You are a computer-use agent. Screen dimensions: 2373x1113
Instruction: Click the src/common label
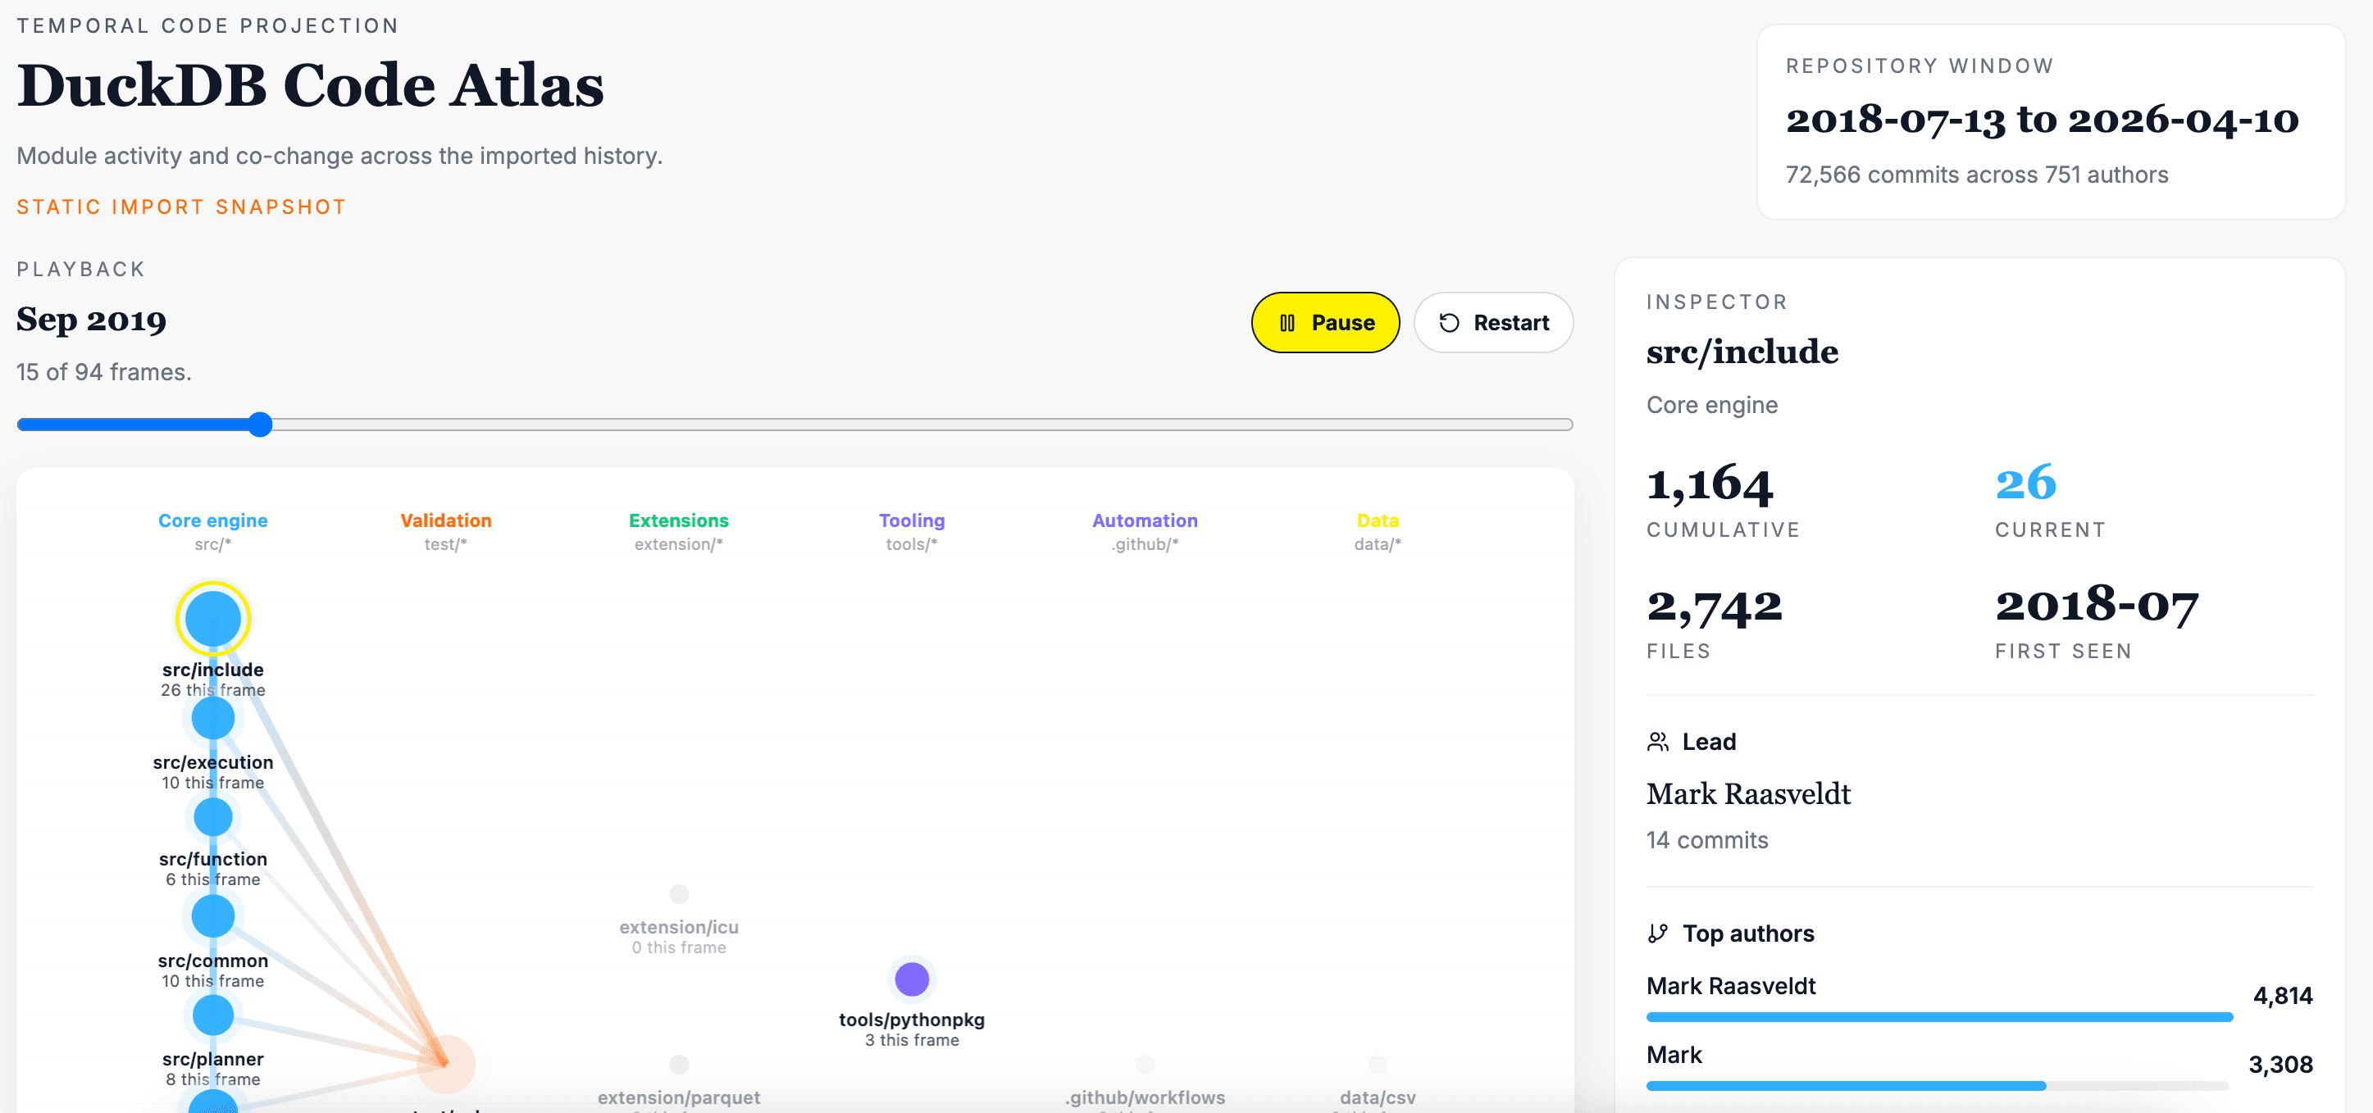[x=213, y=961]
